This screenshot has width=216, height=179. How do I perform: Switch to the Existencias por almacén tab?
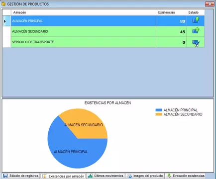pyautogui.click(x=63, y=176)
